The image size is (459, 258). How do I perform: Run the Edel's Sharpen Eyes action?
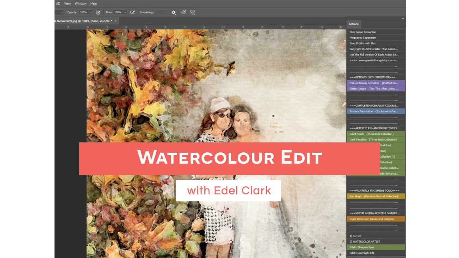pos(376,247)
